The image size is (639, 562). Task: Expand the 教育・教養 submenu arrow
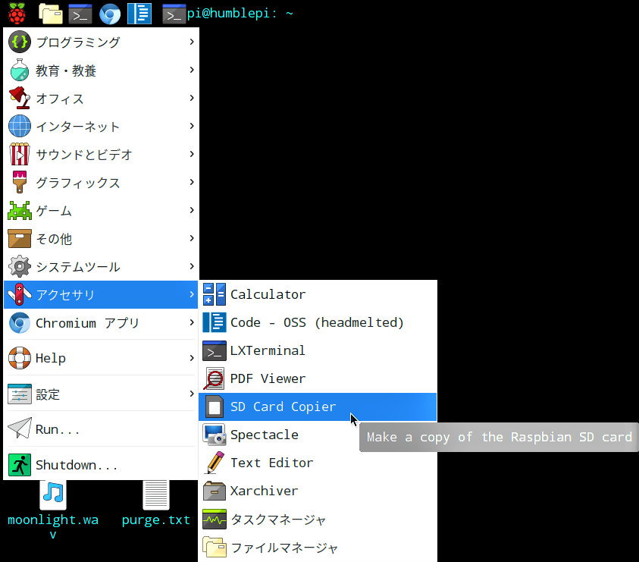coord(192,70)
